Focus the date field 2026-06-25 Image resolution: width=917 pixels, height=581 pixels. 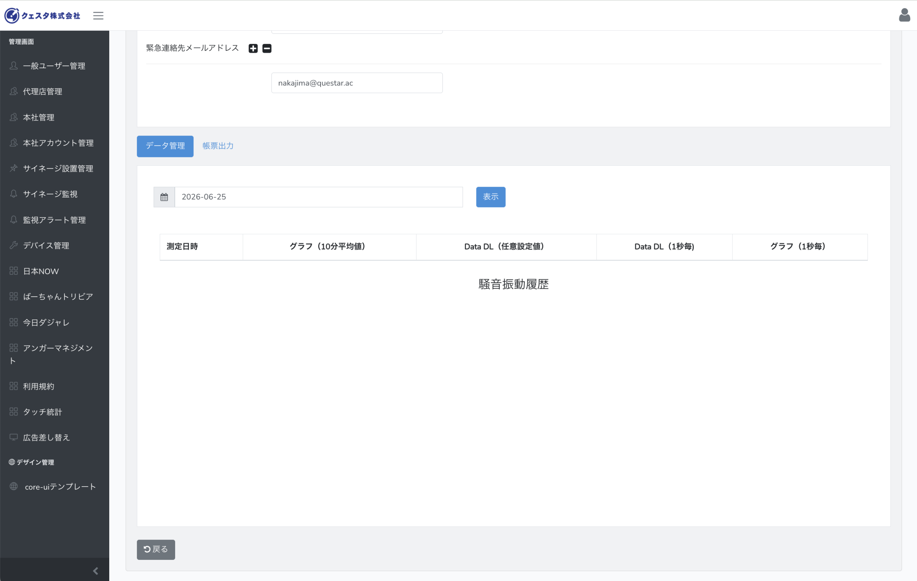click(319, 197)
